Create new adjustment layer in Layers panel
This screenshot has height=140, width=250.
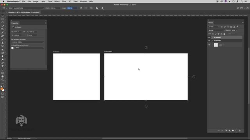click(x=229, y=131)
